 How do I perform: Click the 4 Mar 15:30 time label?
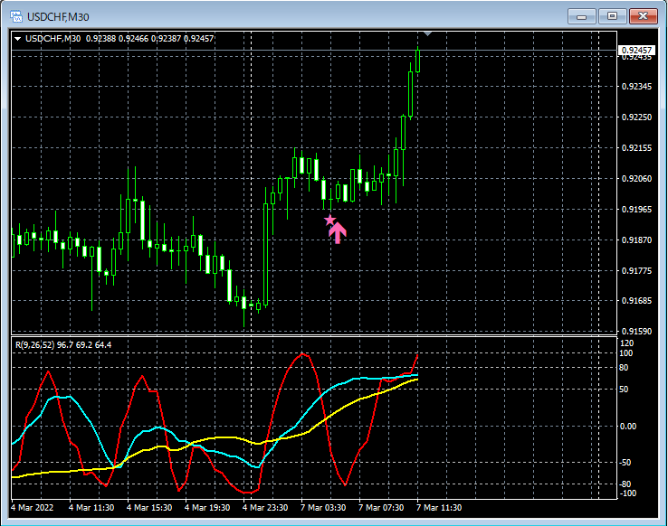(x=149, y=508)
